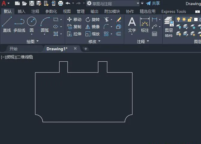This screenshot has height=144, width=201.
Task: Click the Linear dimension icon
Action: pyautogui.click(x=154, y=19)
